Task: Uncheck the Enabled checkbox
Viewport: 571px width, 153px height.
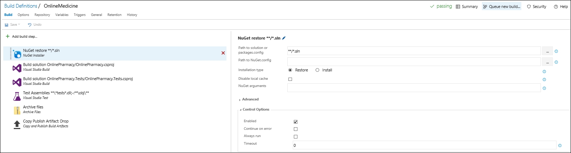Action: coord(296,122)
